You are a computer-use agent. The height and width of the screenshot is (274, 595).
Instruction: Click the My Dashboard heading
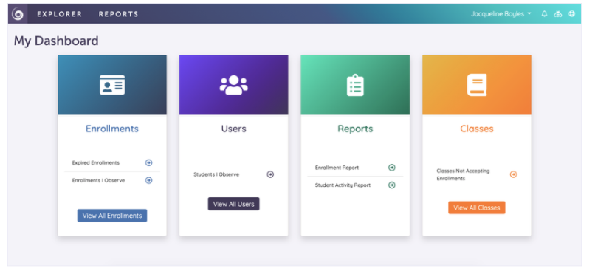[56, 41]
